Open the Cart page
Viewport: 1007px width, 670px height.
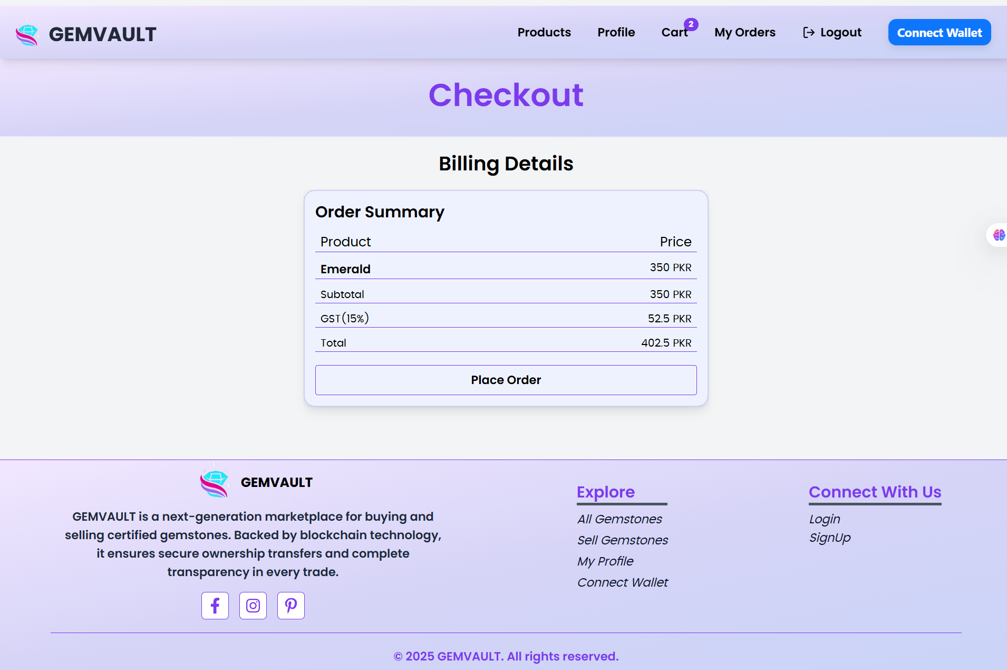(674, 33)
